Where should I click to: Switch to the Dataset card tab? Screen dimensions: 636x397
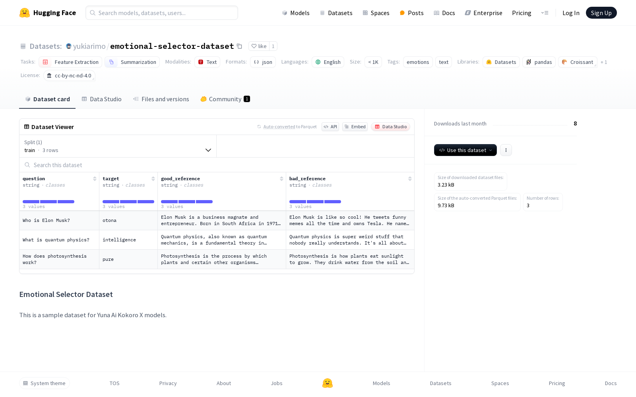pos(47,99)
